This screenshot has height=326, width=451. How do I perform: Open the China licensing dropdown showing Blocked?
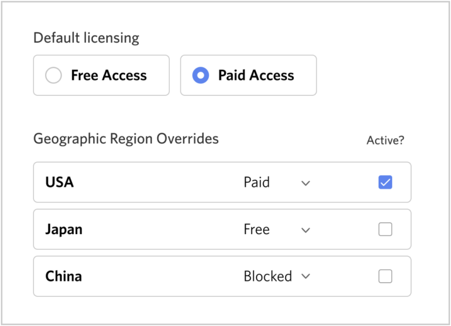coord(268,276)
